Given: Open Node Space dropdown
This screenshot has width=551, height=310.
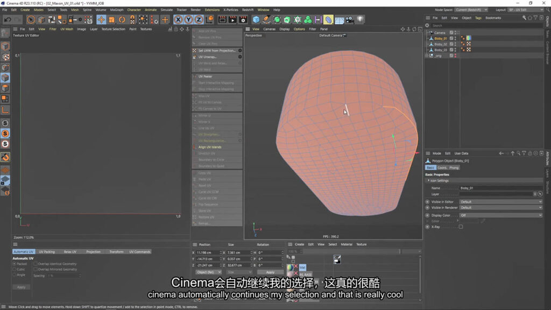Looking at the screenshot, I should pyautogui.click(x=471, y=10).
